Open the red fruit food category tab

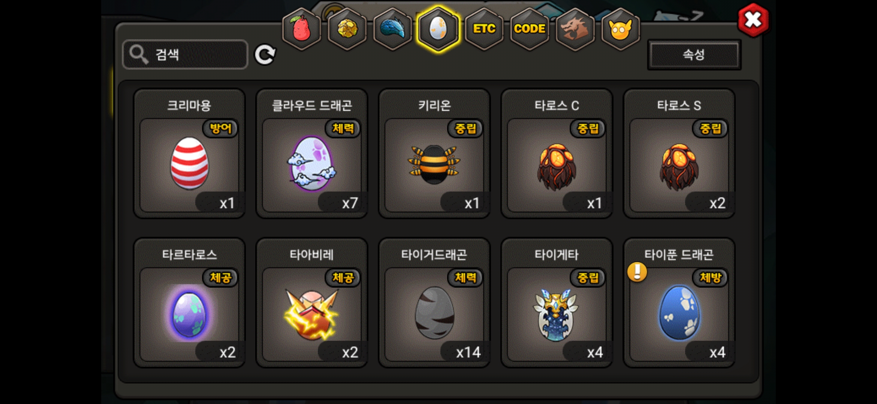point(302,29)
